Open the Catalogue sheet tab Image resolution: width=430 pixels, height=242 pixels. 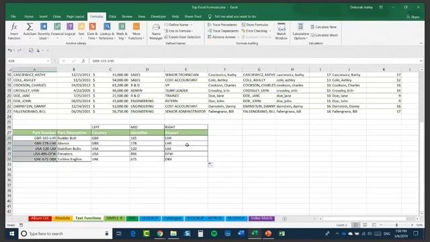coord(173,218)
